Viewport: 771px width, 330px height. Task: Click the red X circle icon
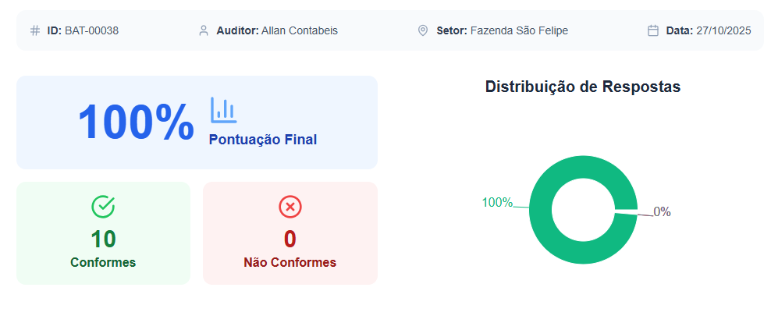290,206
